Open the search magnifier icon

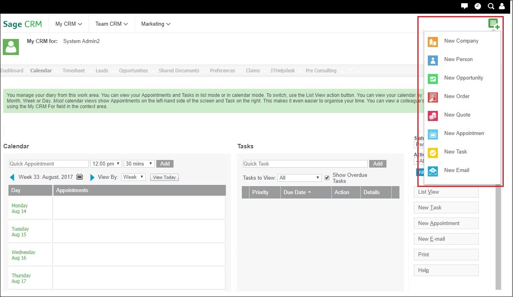coord(491,6)
